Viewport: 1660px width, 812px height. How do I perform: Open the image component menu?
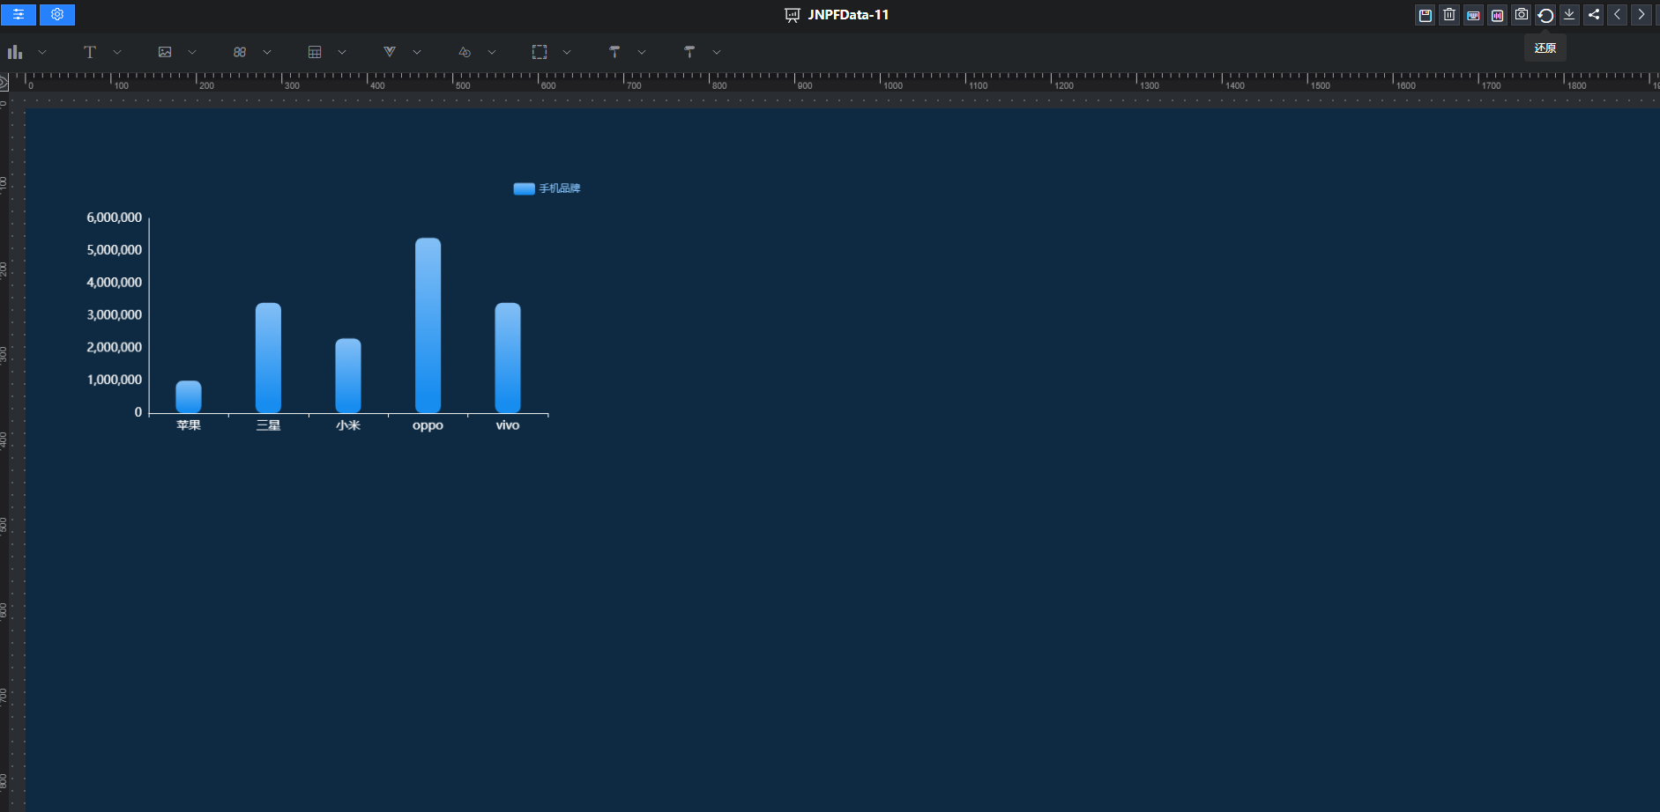(x=165, y=53)
